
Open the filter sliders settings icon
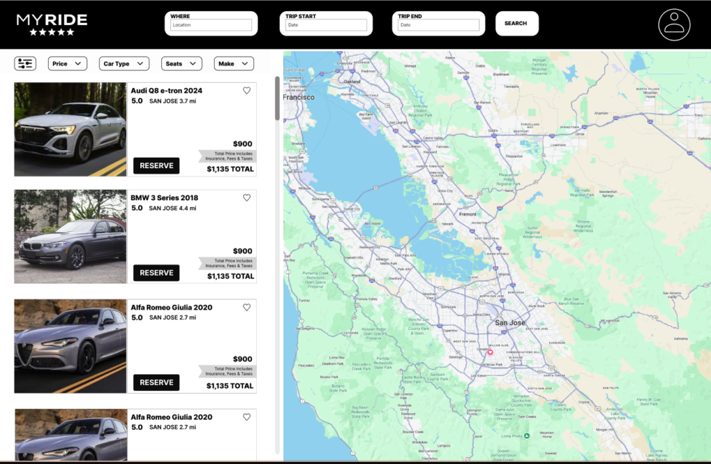[25, 64]
